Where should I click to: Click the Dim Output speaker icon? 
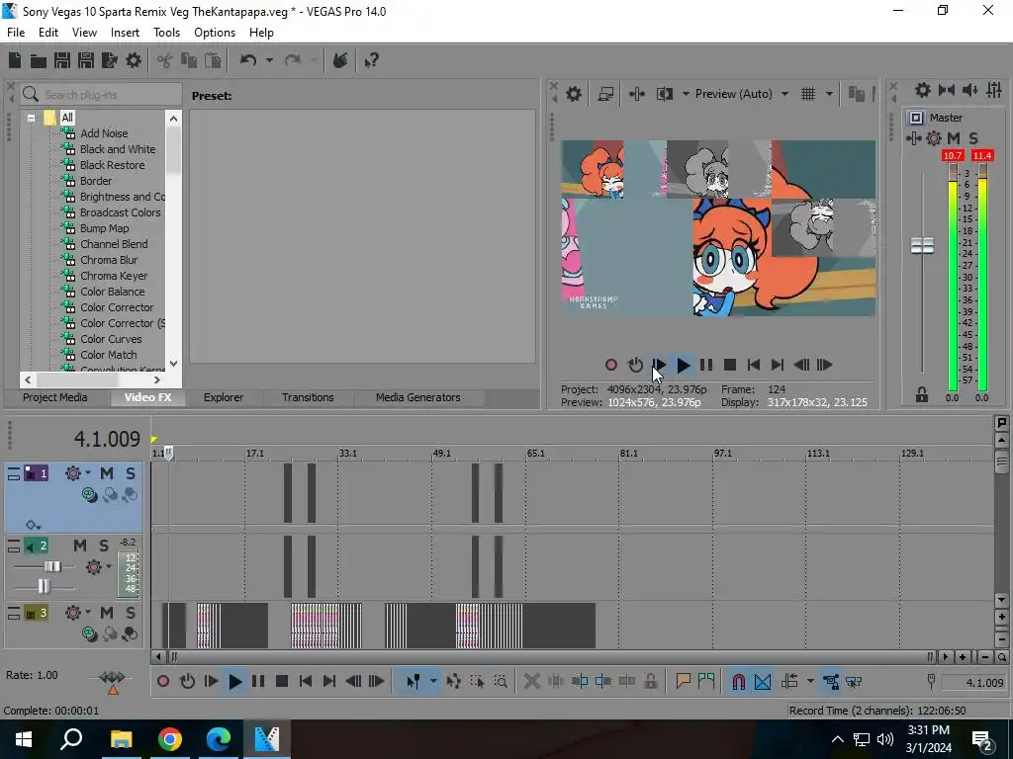970,90
